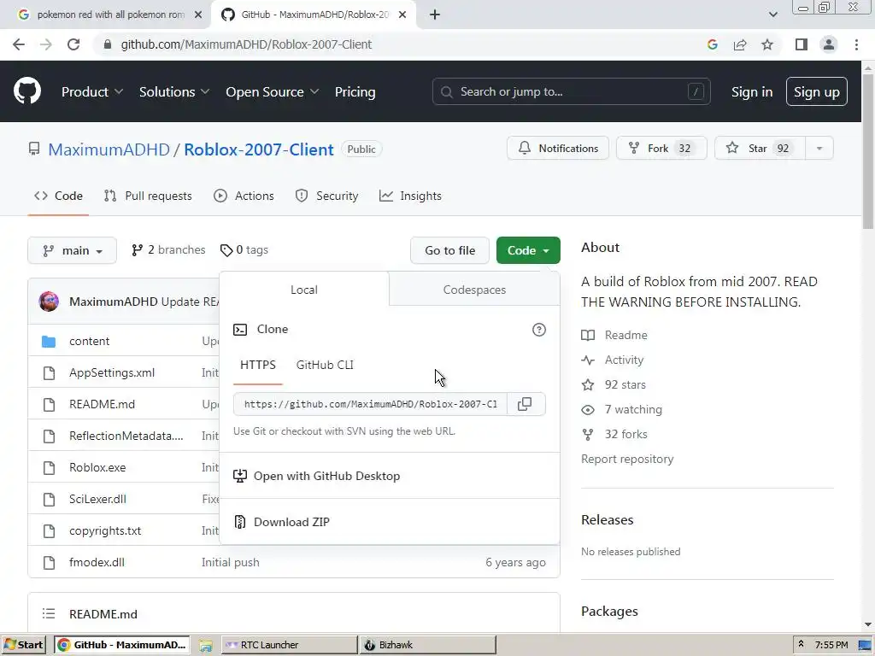875x656 pixels.
Task: Fork the repository with Fork button
Action: click(661, 149)
